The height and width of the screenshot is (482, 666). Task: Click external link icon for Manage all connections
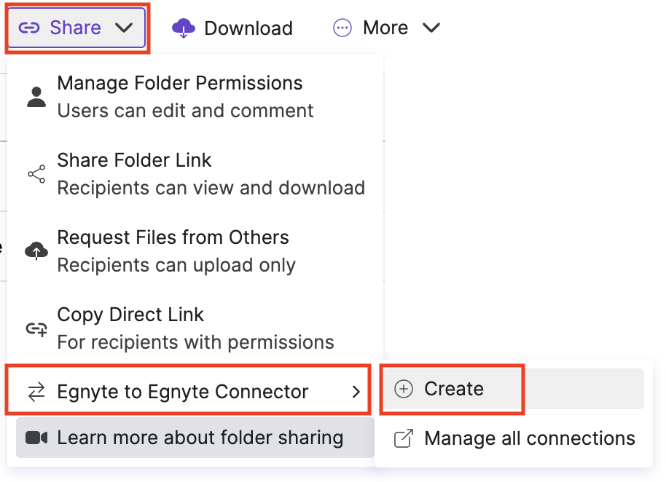[403, 439]
